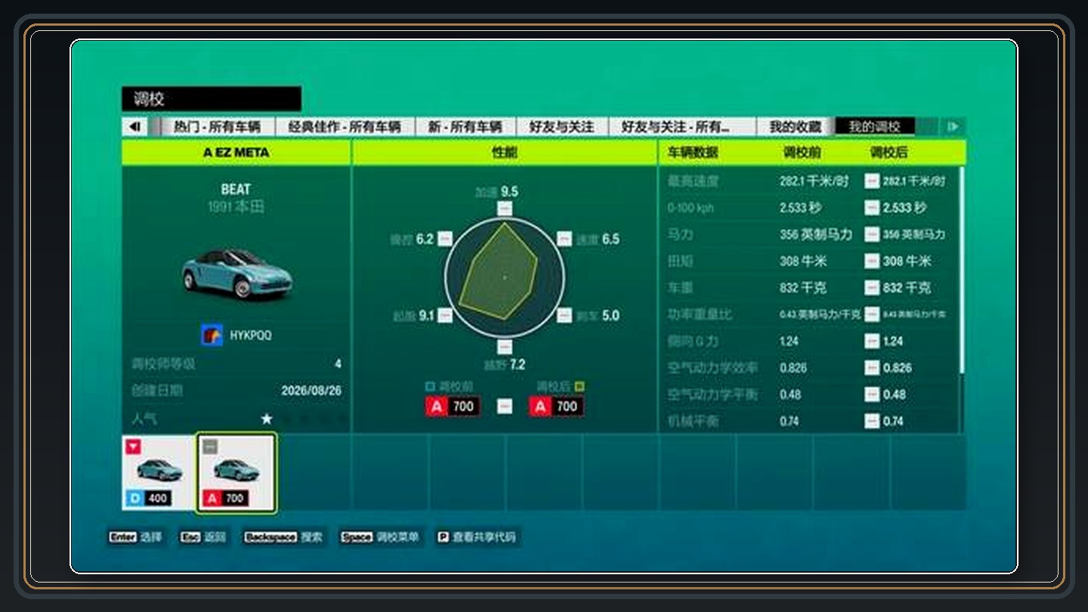
Task: Open the Space 调校菜单 prompt
Action: pyautogui.click(x=379, y=537)
